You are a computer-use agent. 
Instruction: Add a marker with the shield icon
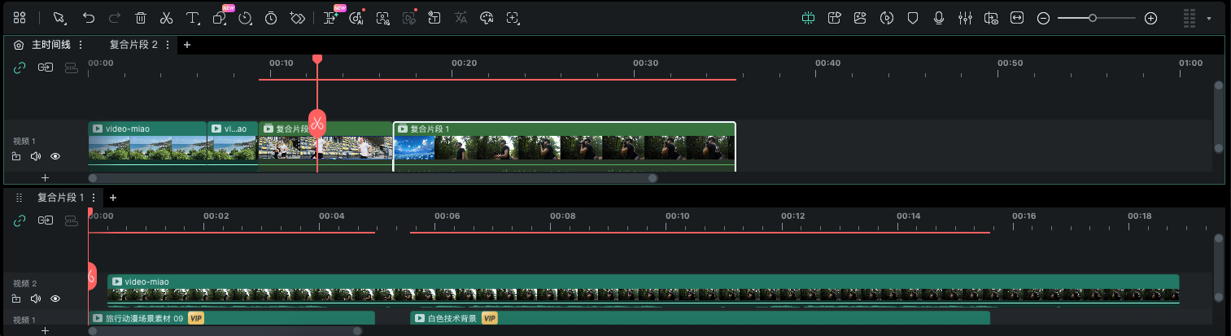point(913,18)
